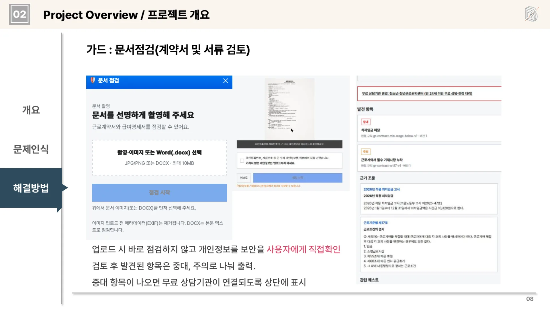The width and height of the screenshot is (550, 309).
Task: Click the dark banner about checking masked personal info
Action: pos(289,144)
